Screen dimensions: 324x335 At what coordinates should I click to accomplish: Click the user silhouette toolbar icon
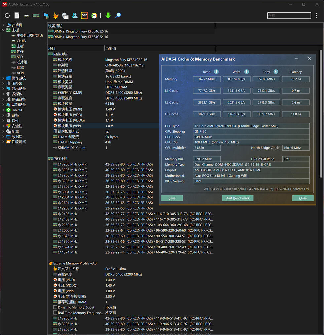tap(75, 15)
